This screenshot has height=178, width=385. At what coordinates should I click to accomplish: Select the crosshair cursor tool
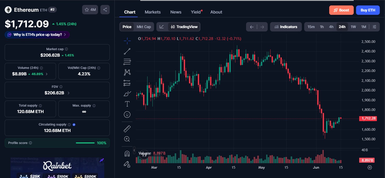(x=127, y=40)
